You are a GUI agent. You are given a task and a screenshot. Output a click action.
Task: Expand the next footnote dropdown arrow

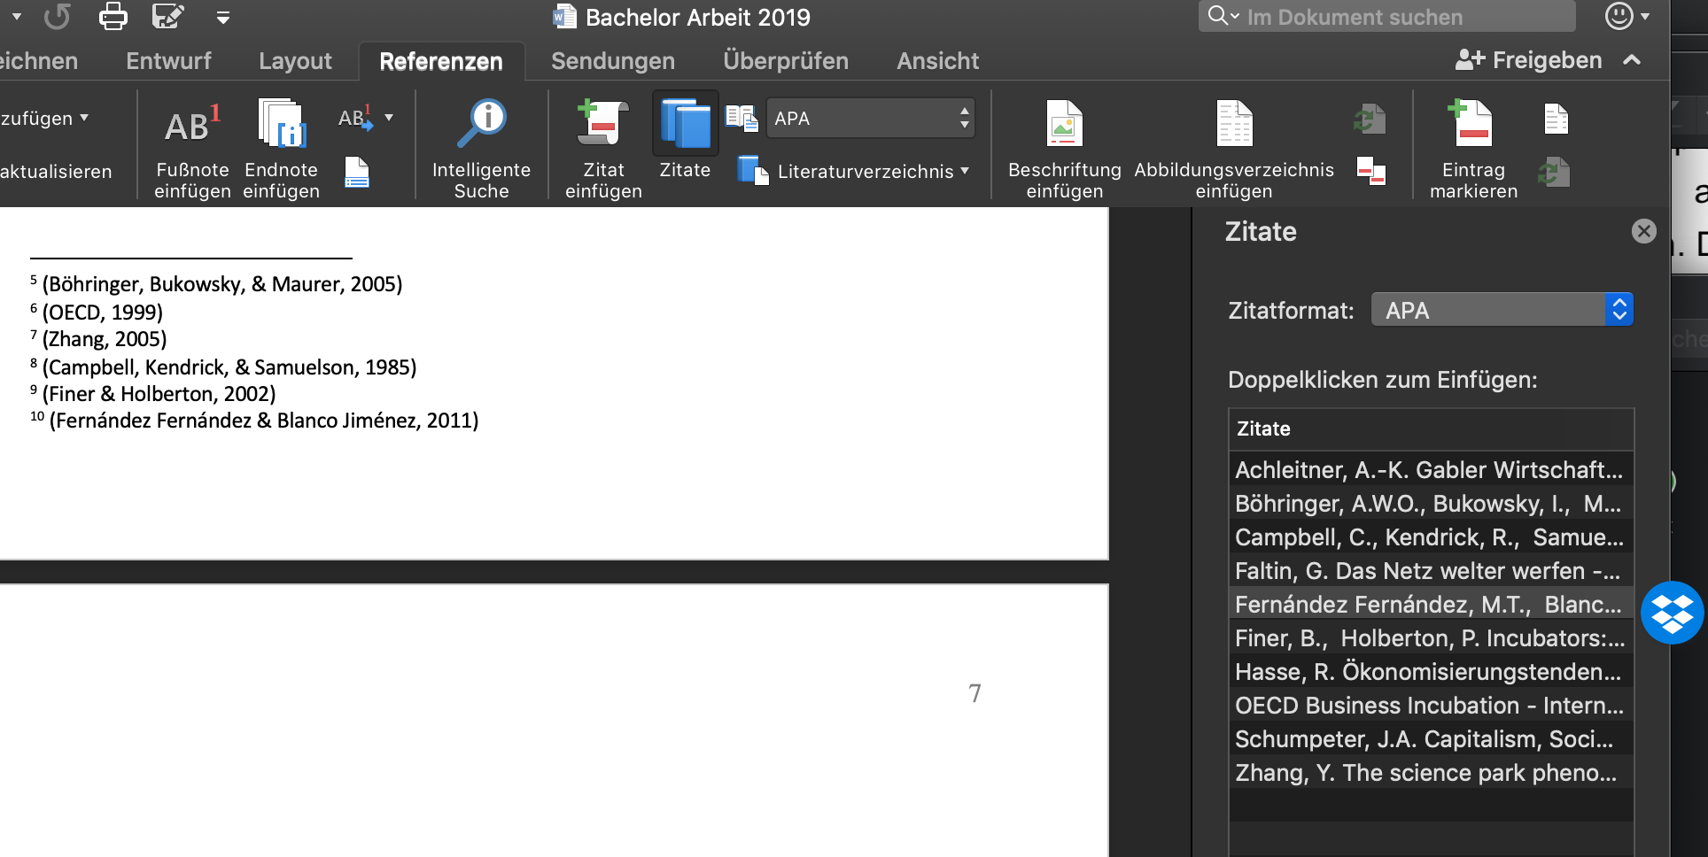point(389,118)
